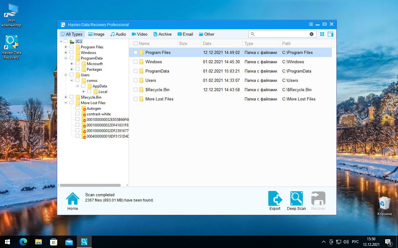The height and width of the screenshot is (248, 398).
Task: Sort by the Size column header
Action: 189,43
